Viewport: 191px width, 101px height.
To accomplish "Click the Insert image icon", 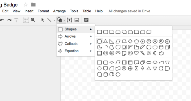I will 77,20.
